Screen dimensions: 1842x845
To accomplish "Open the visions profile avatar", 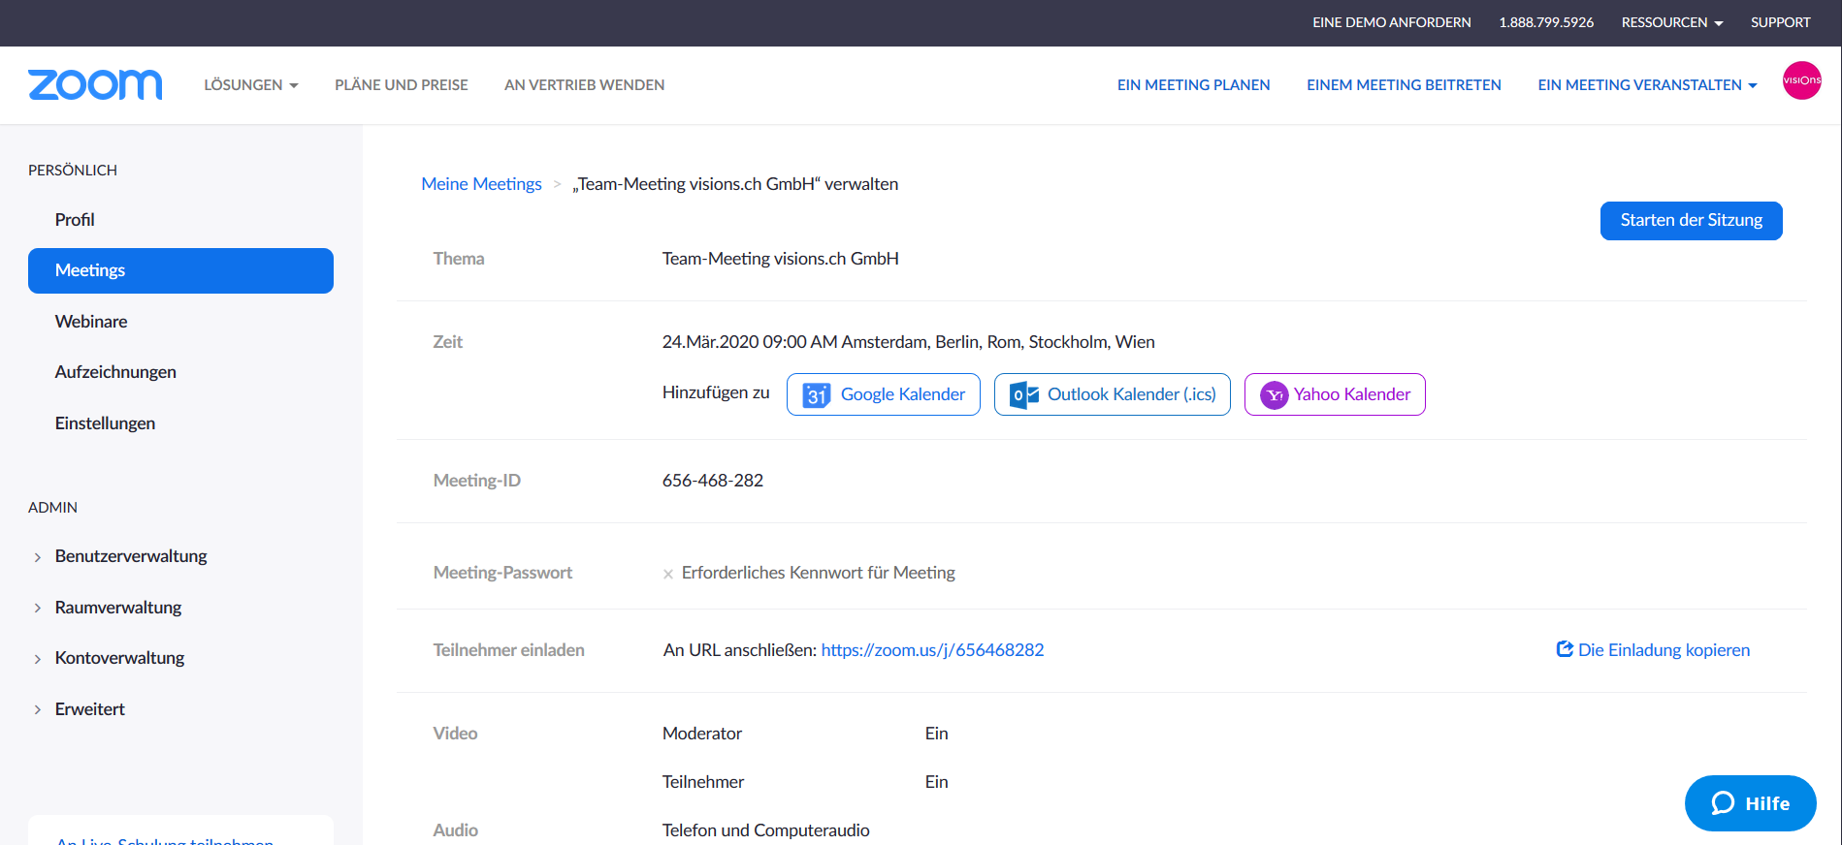I will tap(1801, 80).
